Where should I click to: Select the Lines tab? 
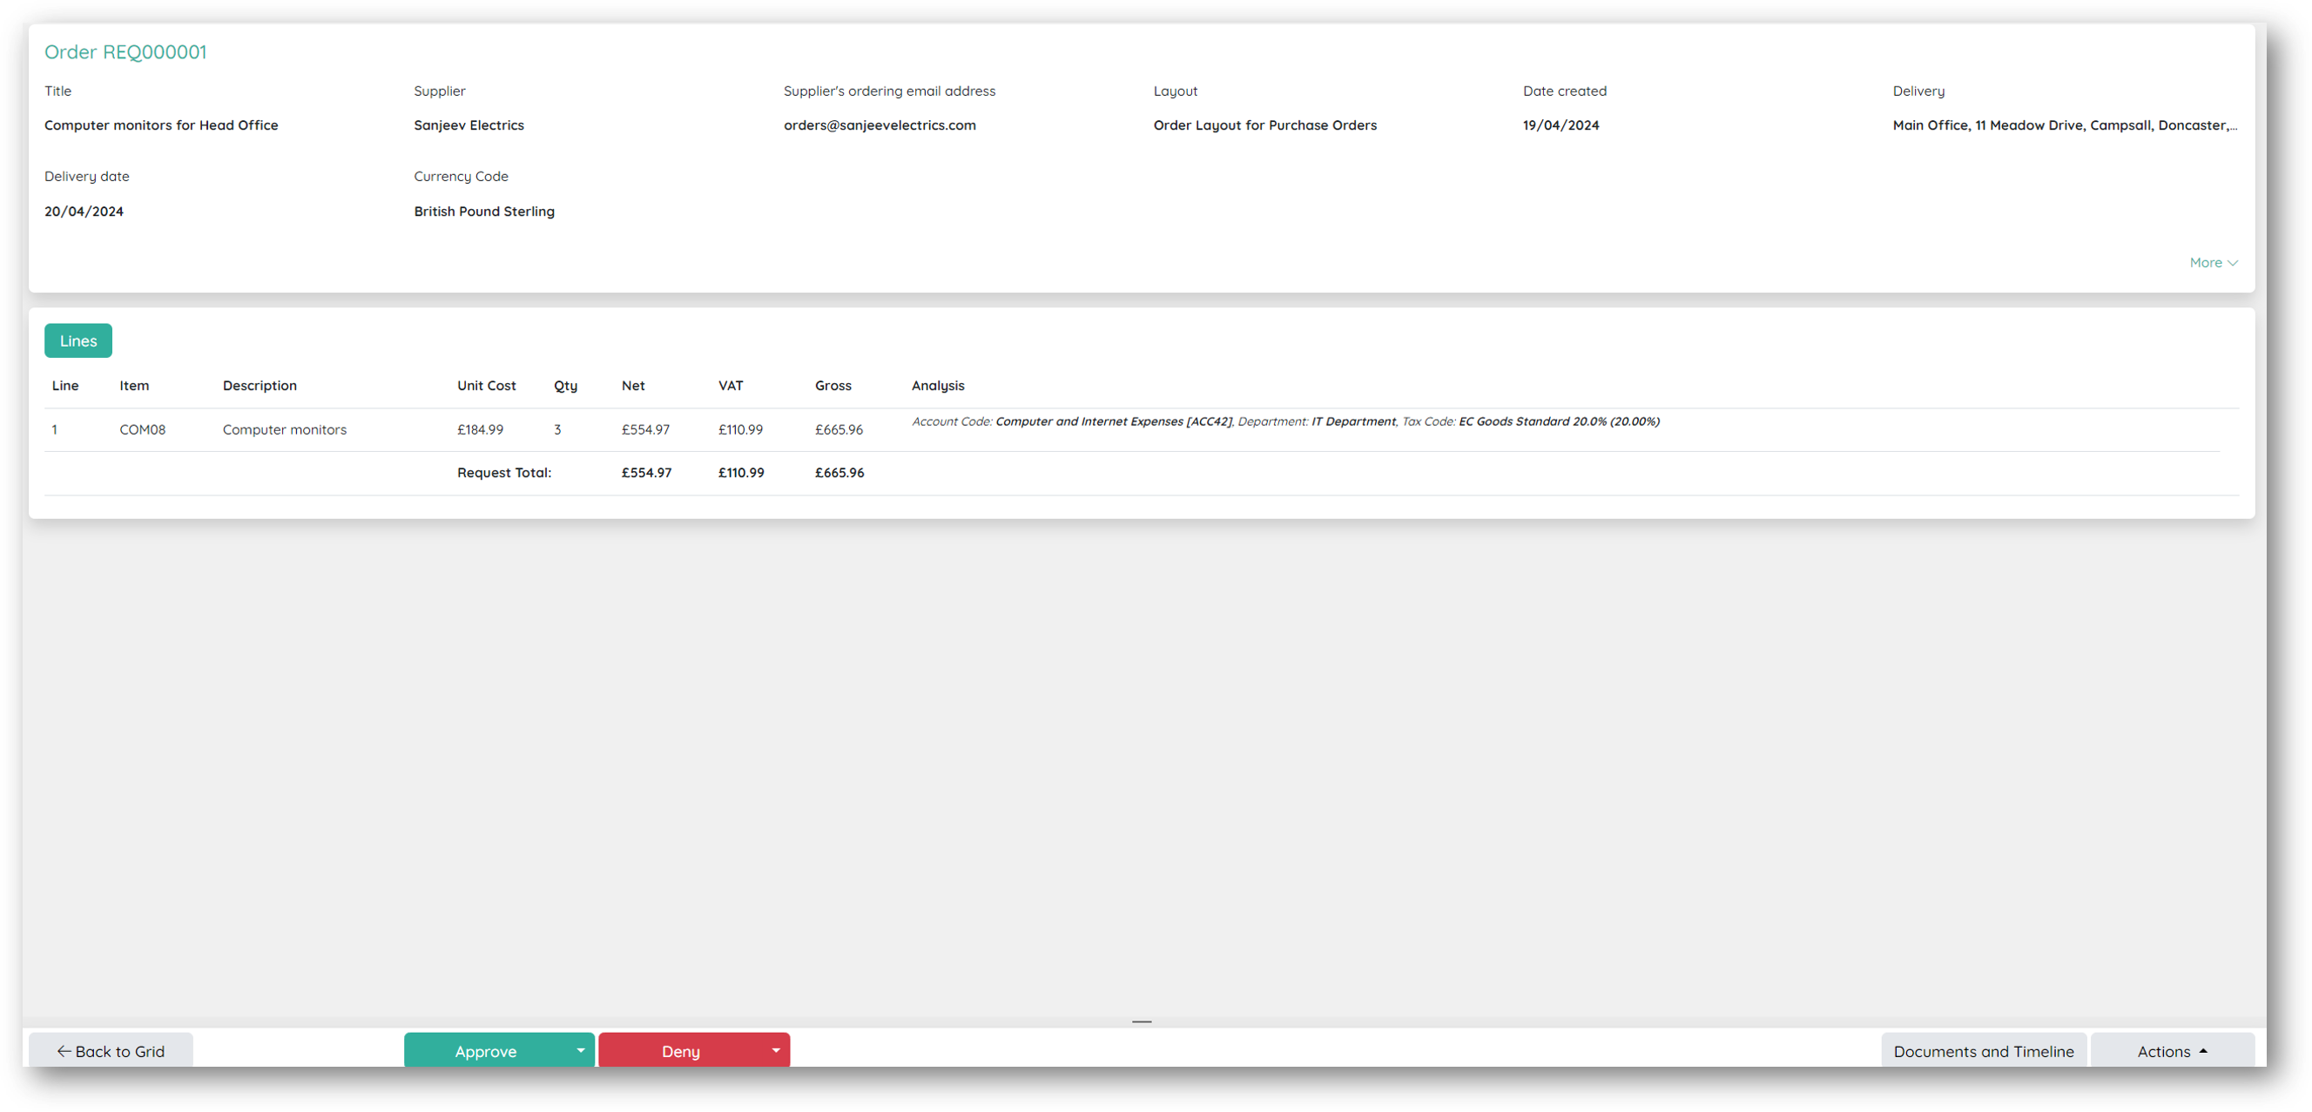(78, 341)
